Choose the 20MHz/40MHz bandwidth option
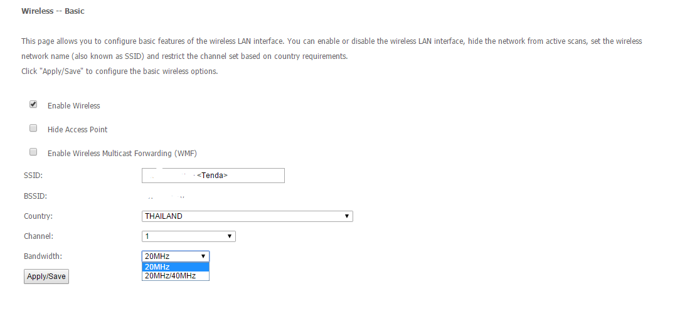This screenshot has width=675, height=316. click(x=175, y=276)
